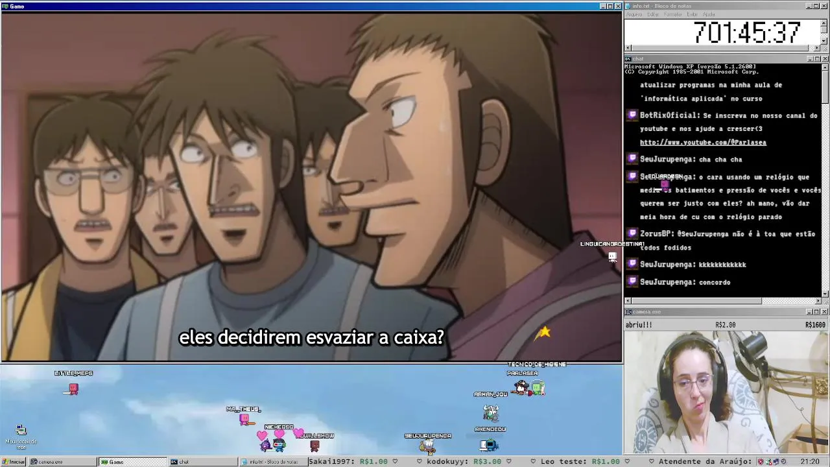This screenshot has width=830, height=467.
Task: Select the SEUJURUPENGA avatar character
Action: pyautogui.click(x=427, y=445)
